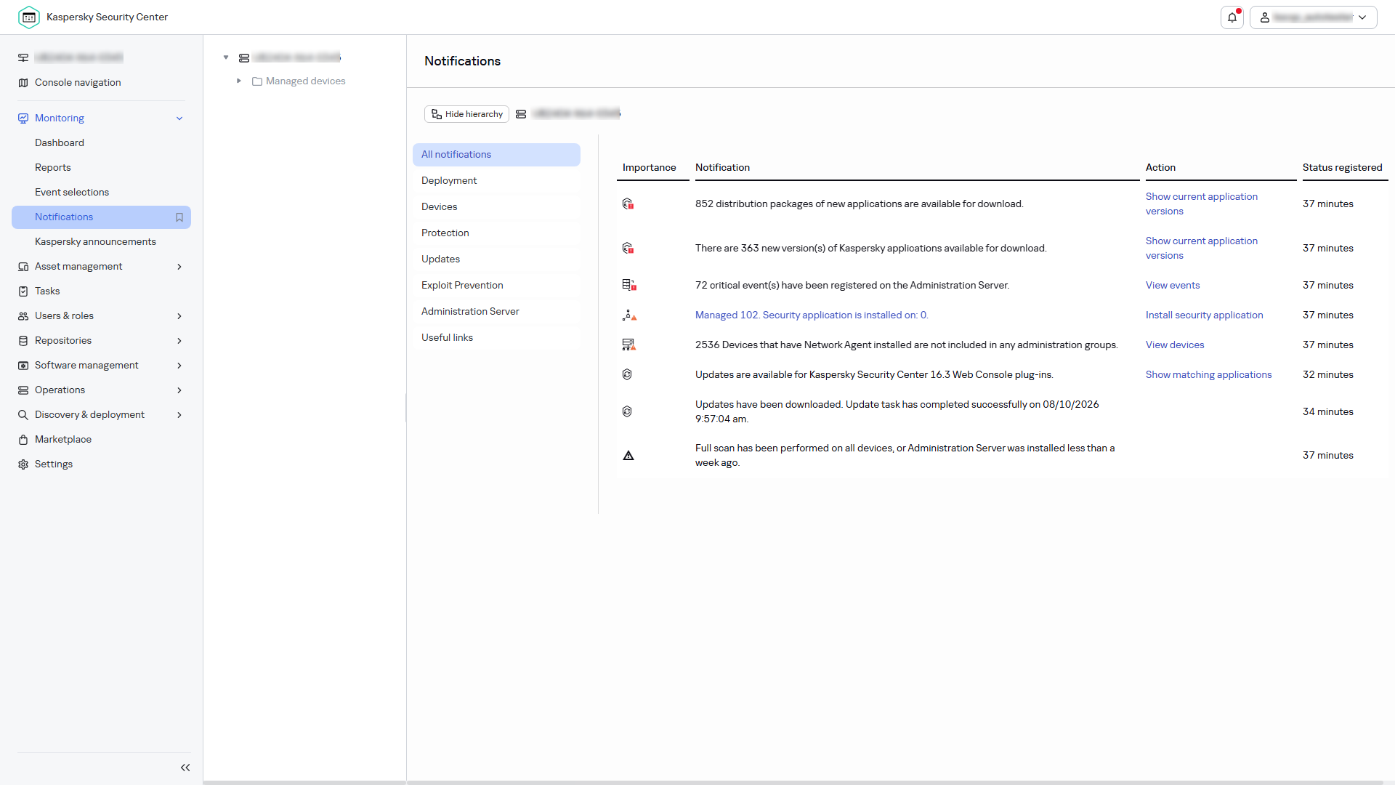Select the Useful links category
This screenshot has height=785, width=1395.
click(x=496, y=338)
